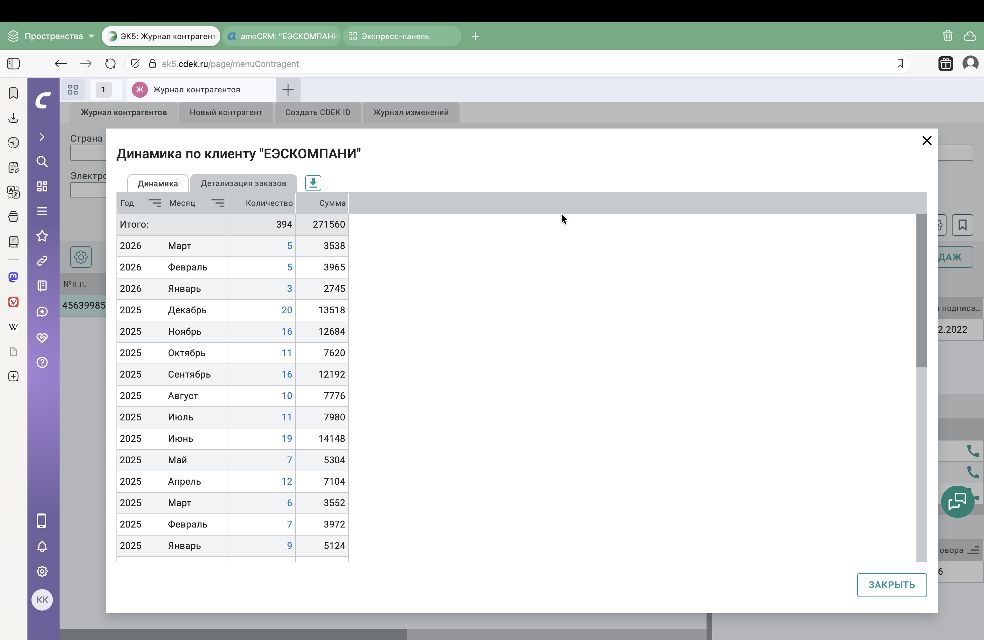
Task: Close the Динамика dialog with X
Action: (x=927, y=141)
